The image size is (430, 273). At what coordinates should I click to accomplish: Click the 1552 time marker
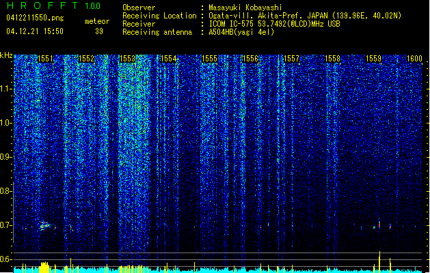point(86,59)
